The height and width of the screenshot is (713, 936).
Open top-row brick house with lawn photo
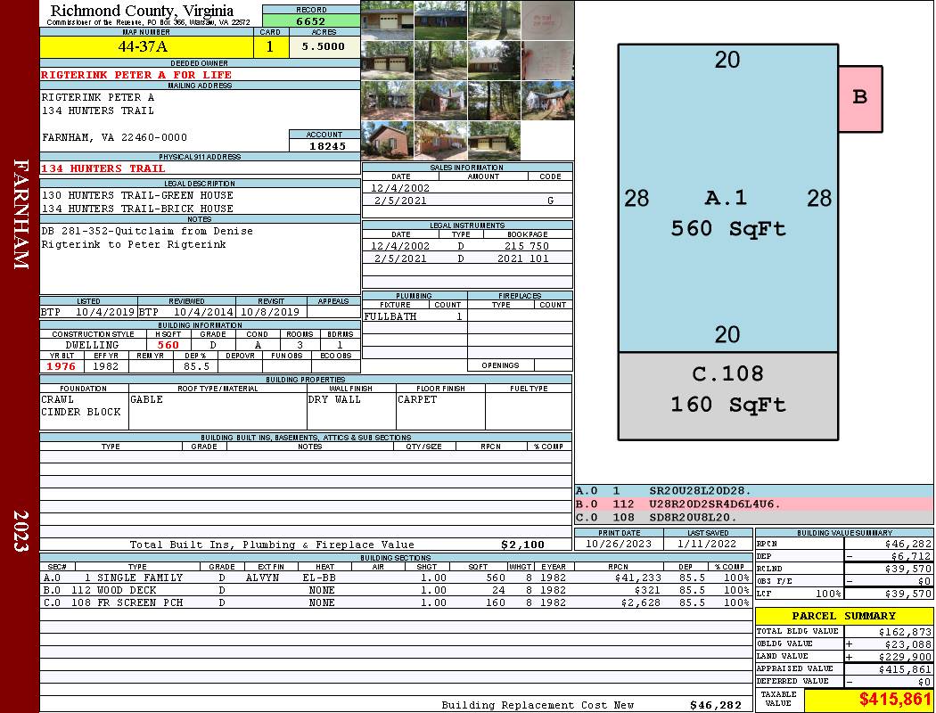[440, 20]
